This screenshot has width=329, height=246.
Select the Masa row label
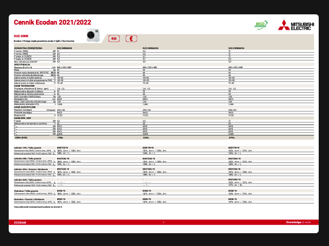pyautogui.click(x=16, y=70)
